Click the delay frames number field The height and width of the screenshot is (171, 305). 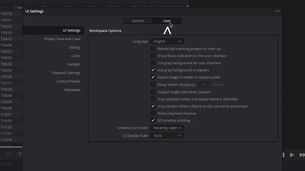(x=203, y=85)
